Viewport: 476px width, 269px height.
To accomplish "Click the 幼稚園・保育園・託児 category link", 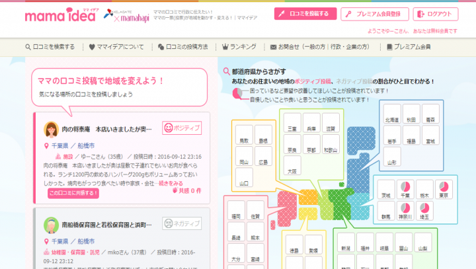I will (75, 252).
